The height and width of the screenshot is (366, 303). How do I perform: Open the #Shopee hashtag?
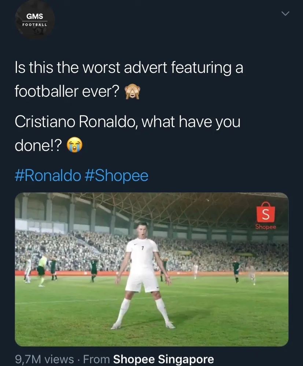click(117, 175)
